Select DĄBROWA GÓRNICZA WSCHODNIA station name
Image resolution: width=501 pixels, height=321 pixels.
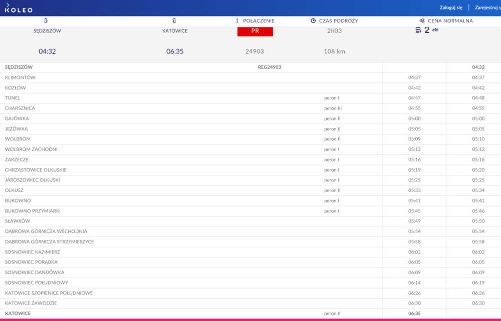tap(46, 231)
